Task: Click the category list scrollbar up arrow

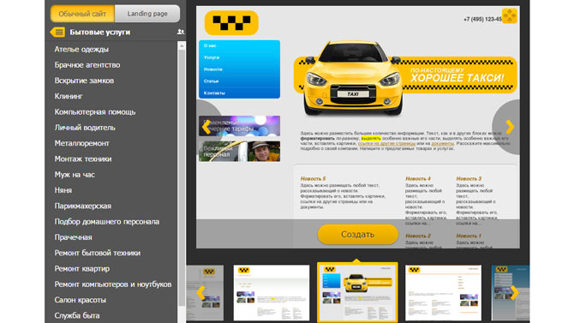Action: (182, 45)
